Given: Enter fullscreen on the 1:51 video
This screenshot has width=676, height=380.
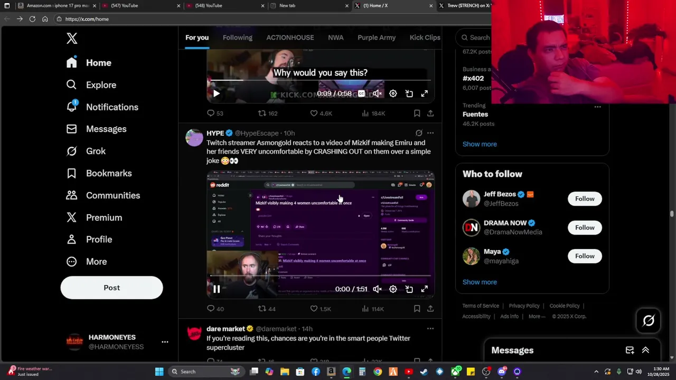Looking at the screenshot, I should tap(424, 289).
